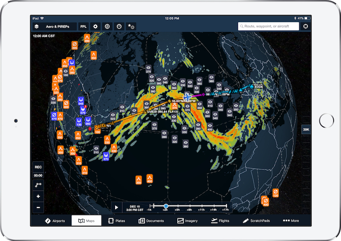
Task: Zoom in with the plus button
Action: [38, 197]
